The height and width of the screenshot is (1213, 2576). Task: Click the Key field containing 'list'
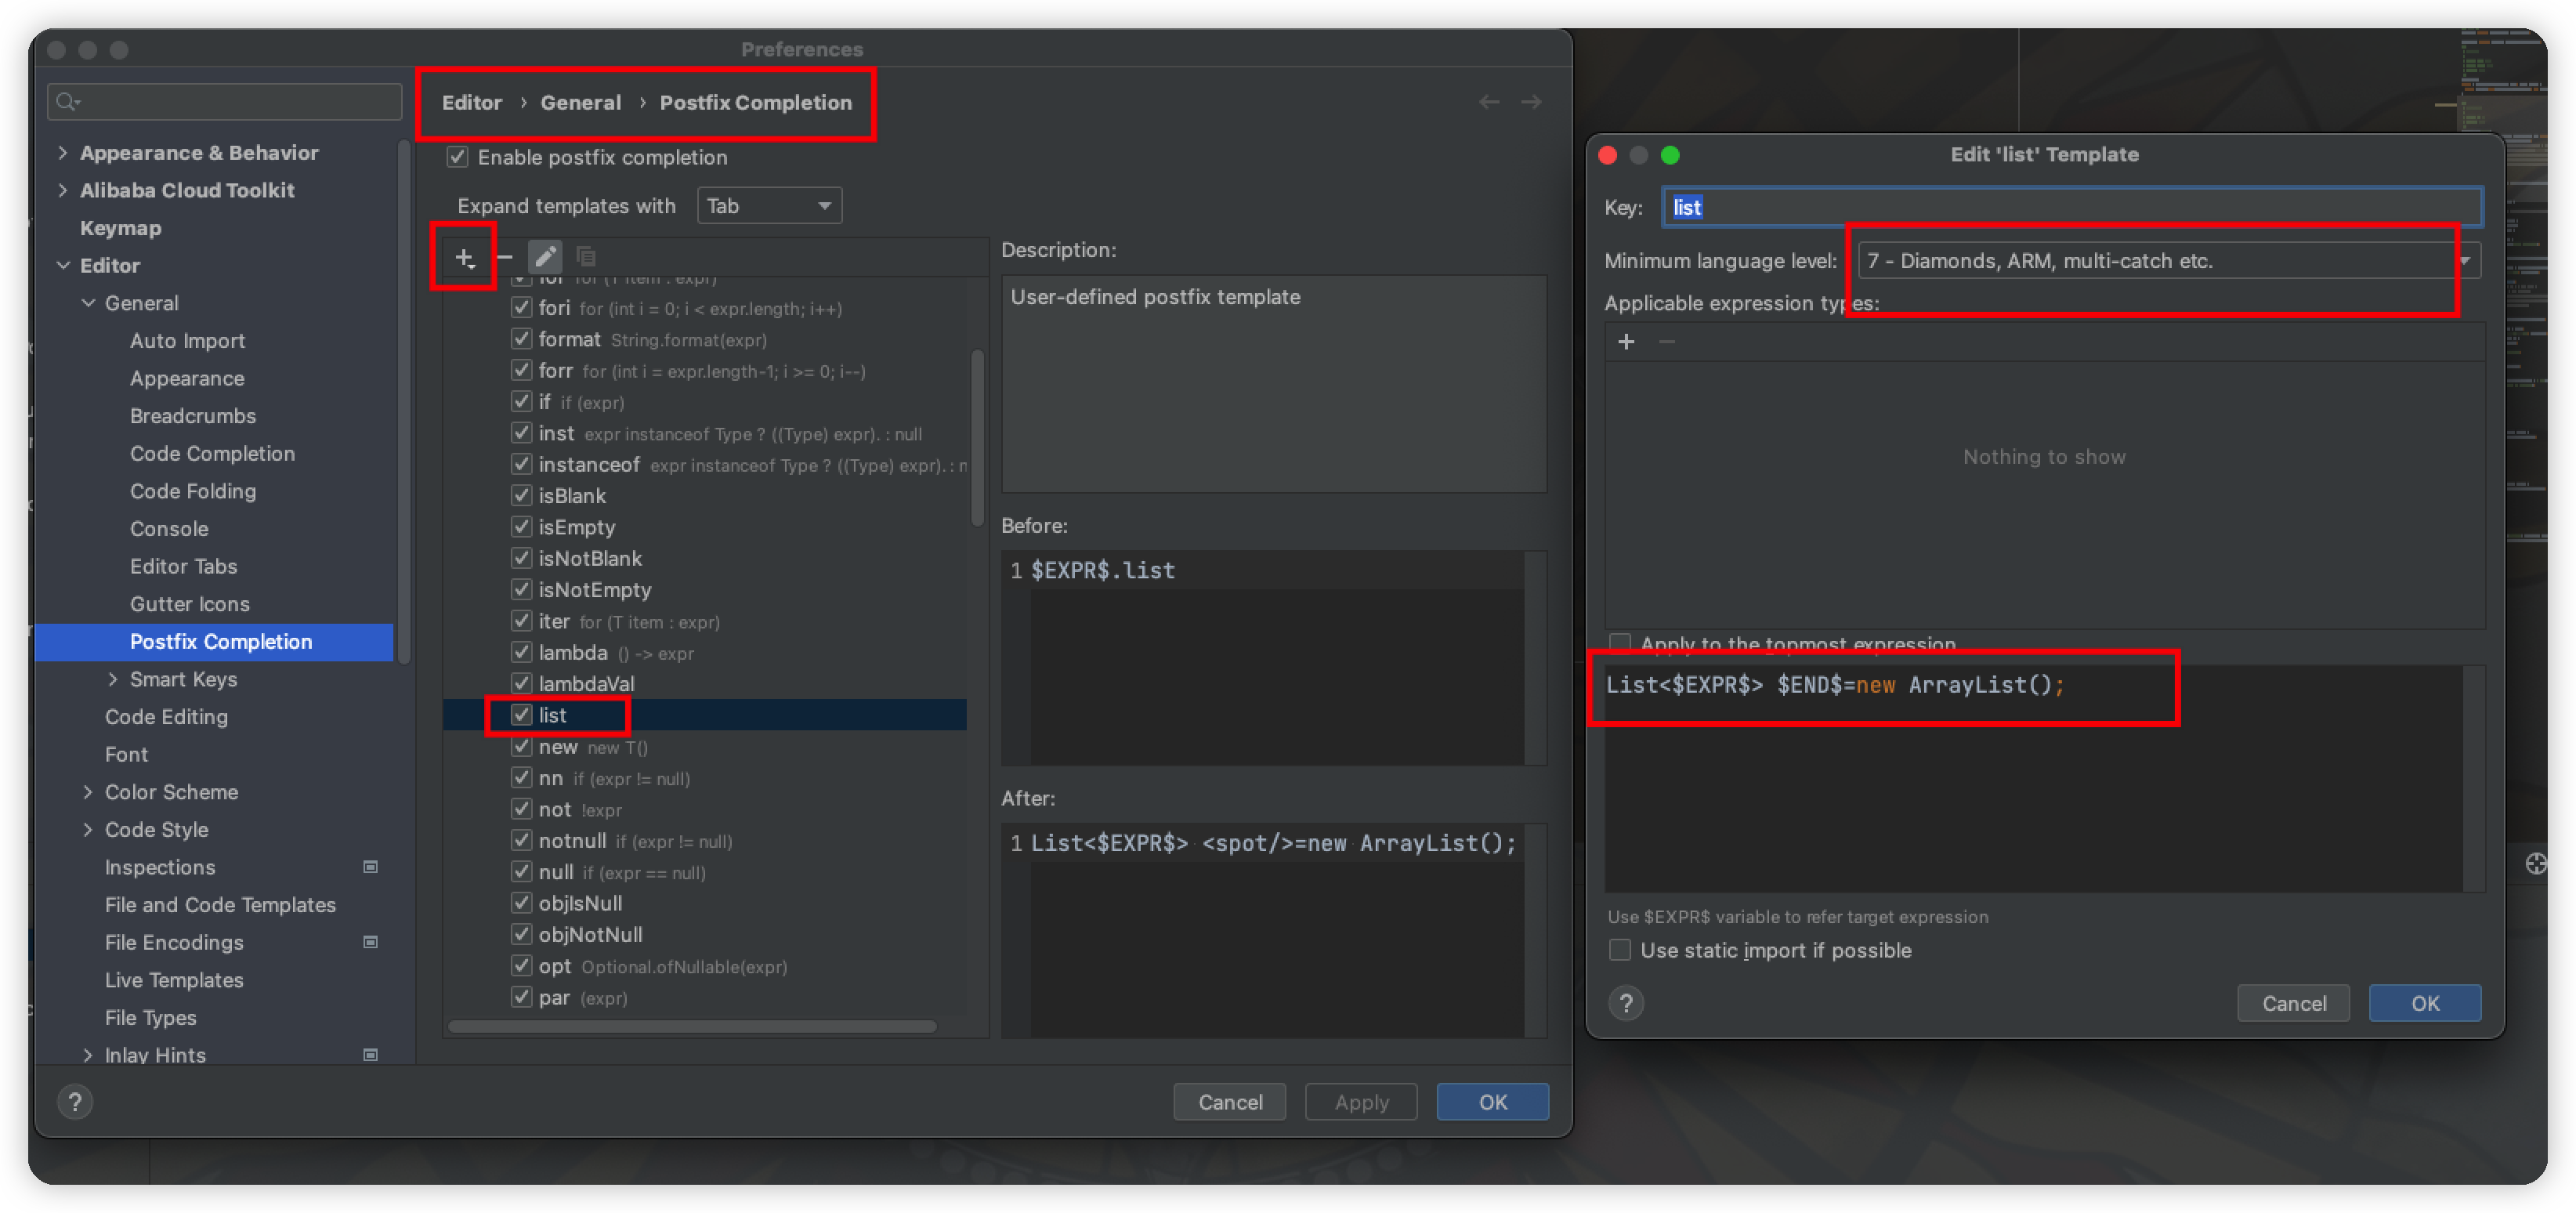pos(2072,208)
